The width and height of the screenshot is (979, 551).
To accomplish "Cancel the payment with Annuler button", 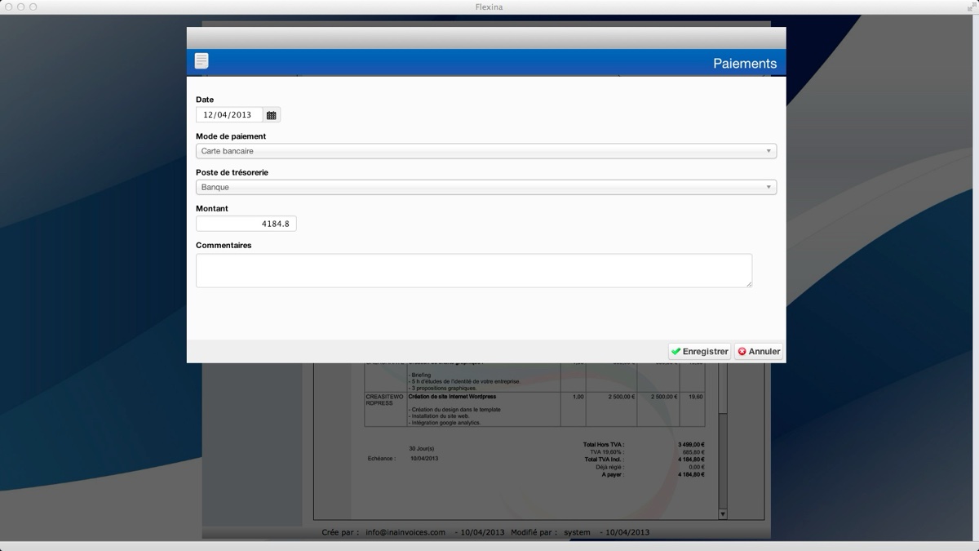I will click(759, 351).
